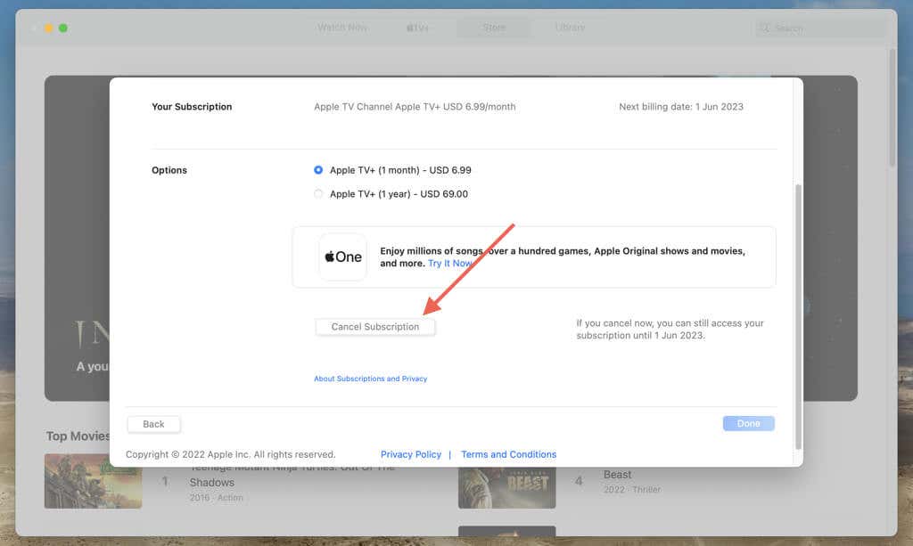Select the tv+ logo tab in the toolbar
The height and width of the screenshot is (546, 913).
pos(418,28)
